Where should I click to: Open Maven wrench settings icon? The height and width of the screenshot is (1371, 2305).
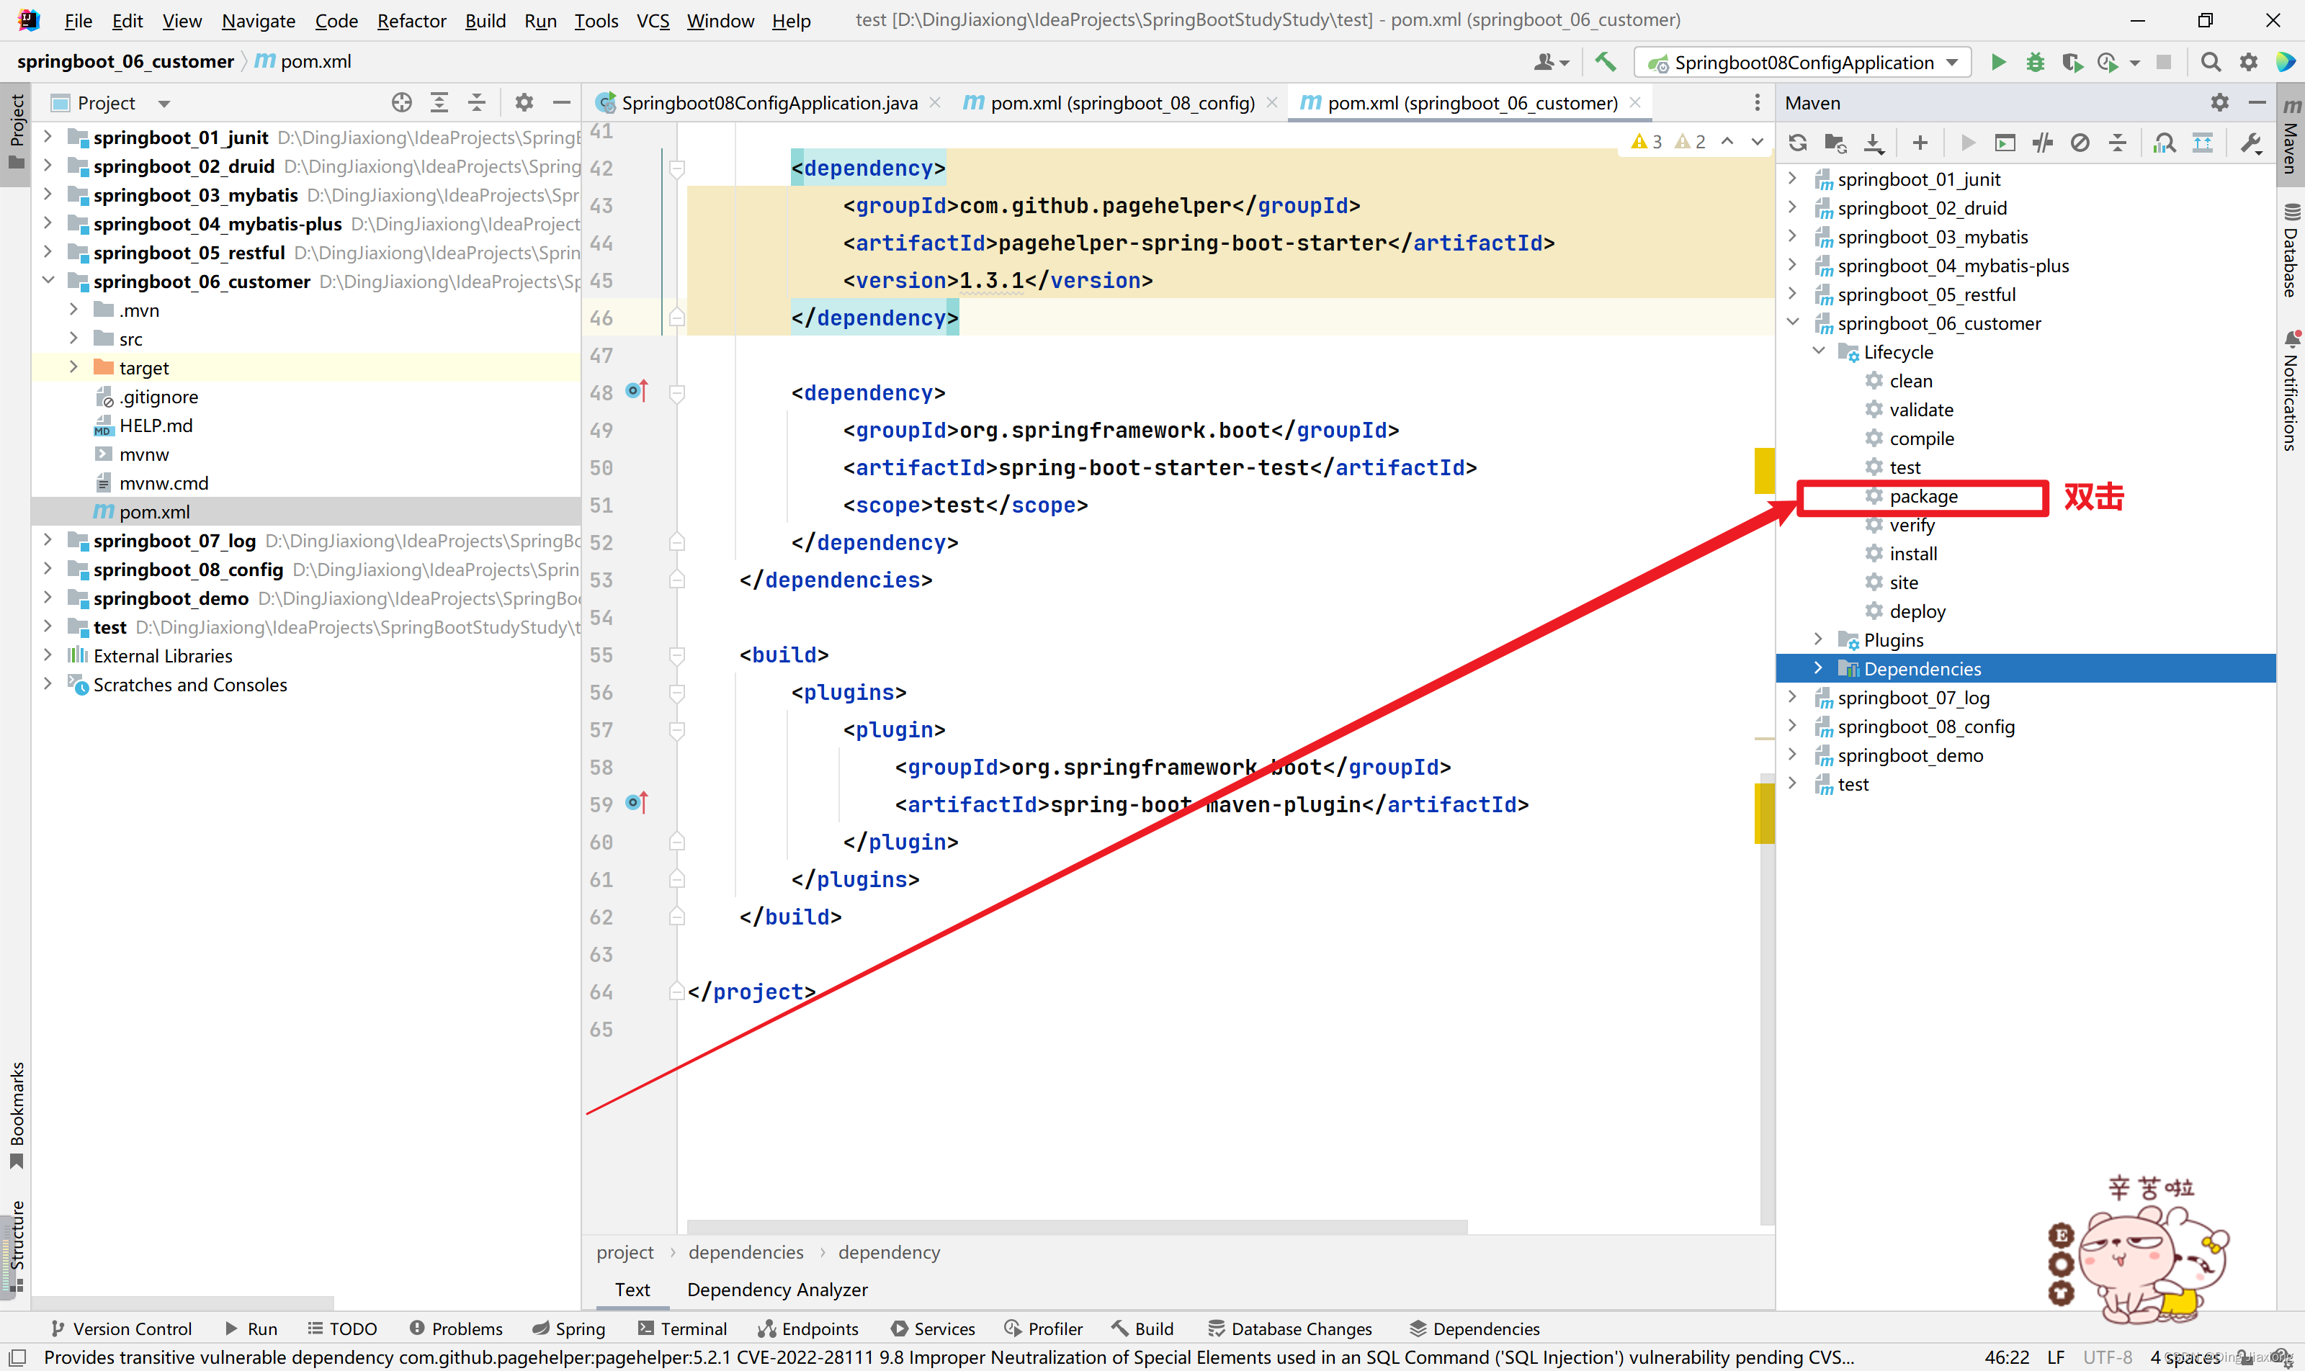(2250, 143)
